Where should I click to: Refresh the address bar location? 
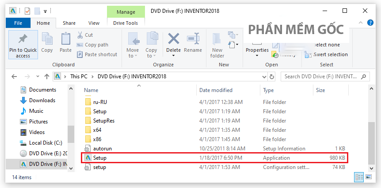point(272,77)
